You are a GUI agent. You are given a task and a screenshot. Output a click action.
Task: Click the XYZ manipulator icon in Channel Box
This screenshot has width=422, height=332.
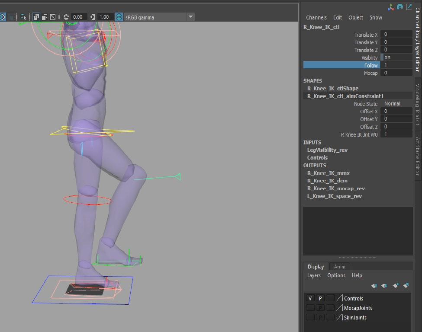[391, 7]
